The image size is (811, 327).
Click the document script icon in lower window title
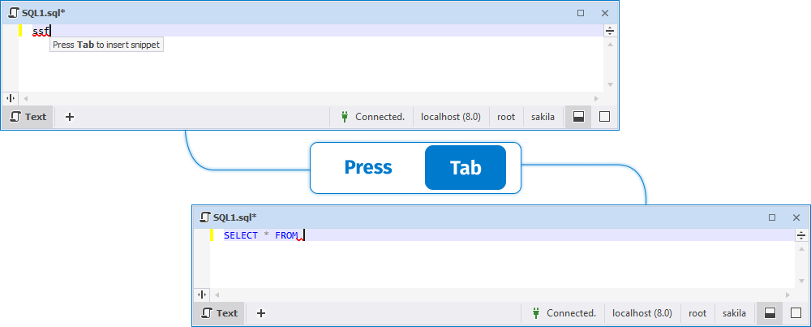tap(205, 217)
